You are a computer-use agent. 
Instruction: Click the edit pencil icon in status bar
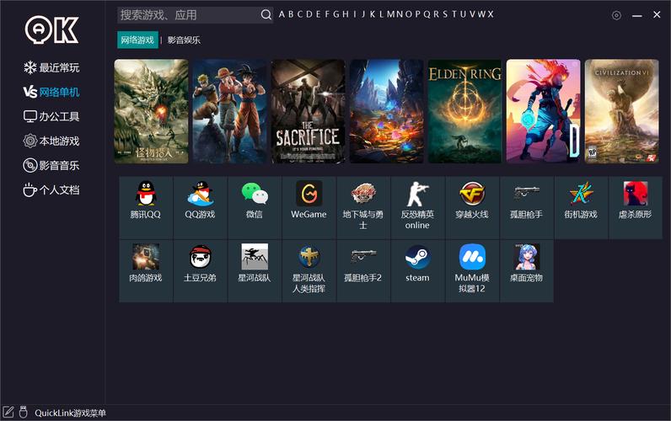pos(8,413)
